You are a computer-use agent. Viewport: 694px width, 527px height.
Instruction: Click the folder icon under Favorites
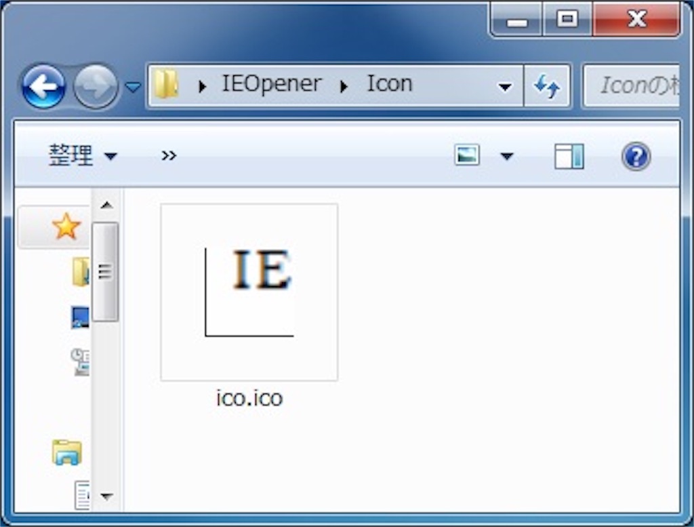click(81, 271)
